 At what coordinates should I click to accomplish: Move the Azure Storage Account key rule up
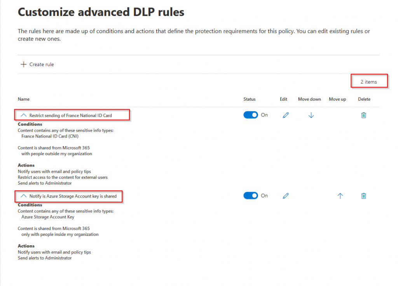click(340, 196)
